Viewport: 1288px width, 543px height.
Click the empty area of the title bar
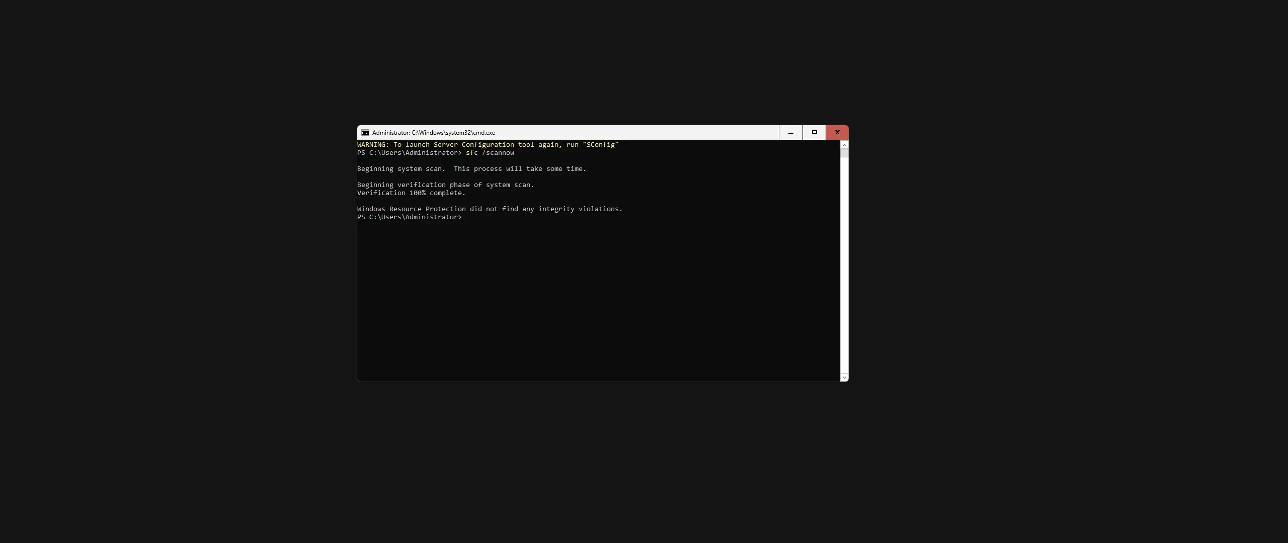(x=634, y=133)
